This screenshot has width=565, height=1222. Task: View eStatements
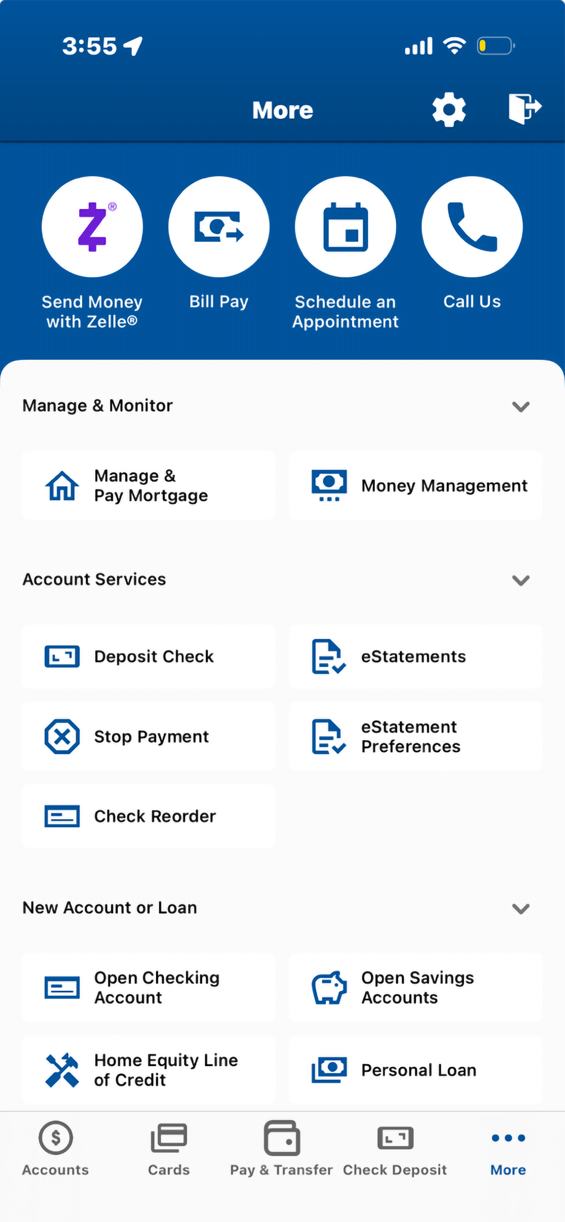415,657
